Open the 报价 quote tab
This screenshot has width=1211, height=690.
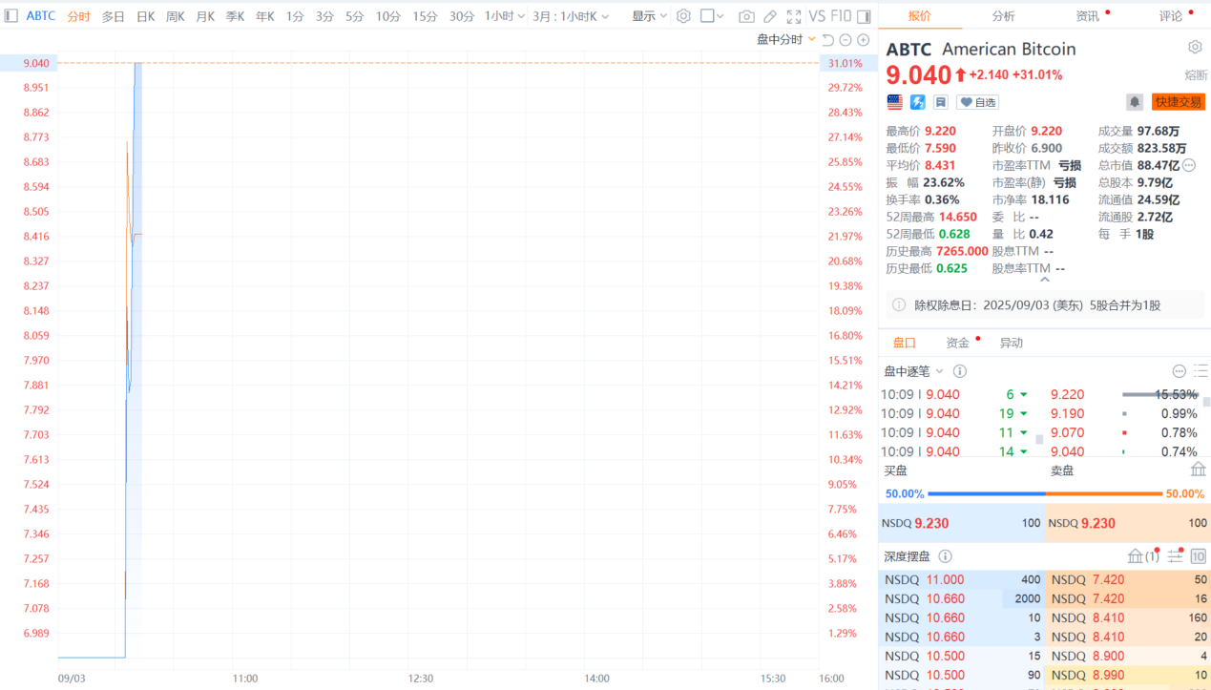[x=919, y=16]
